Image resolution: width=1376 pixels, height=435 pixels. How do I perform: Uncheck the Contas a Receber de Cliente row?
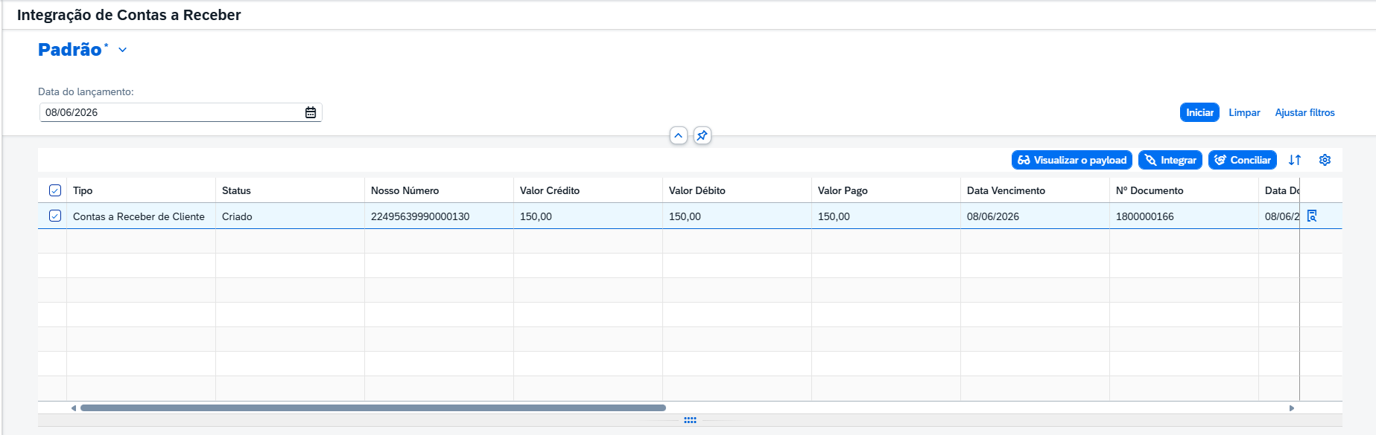click(x=55, y=216)
